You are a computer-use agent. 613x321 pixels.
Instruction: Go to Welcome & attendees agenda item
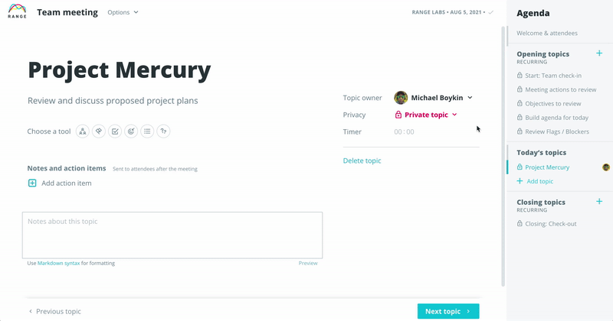point(547,33)
